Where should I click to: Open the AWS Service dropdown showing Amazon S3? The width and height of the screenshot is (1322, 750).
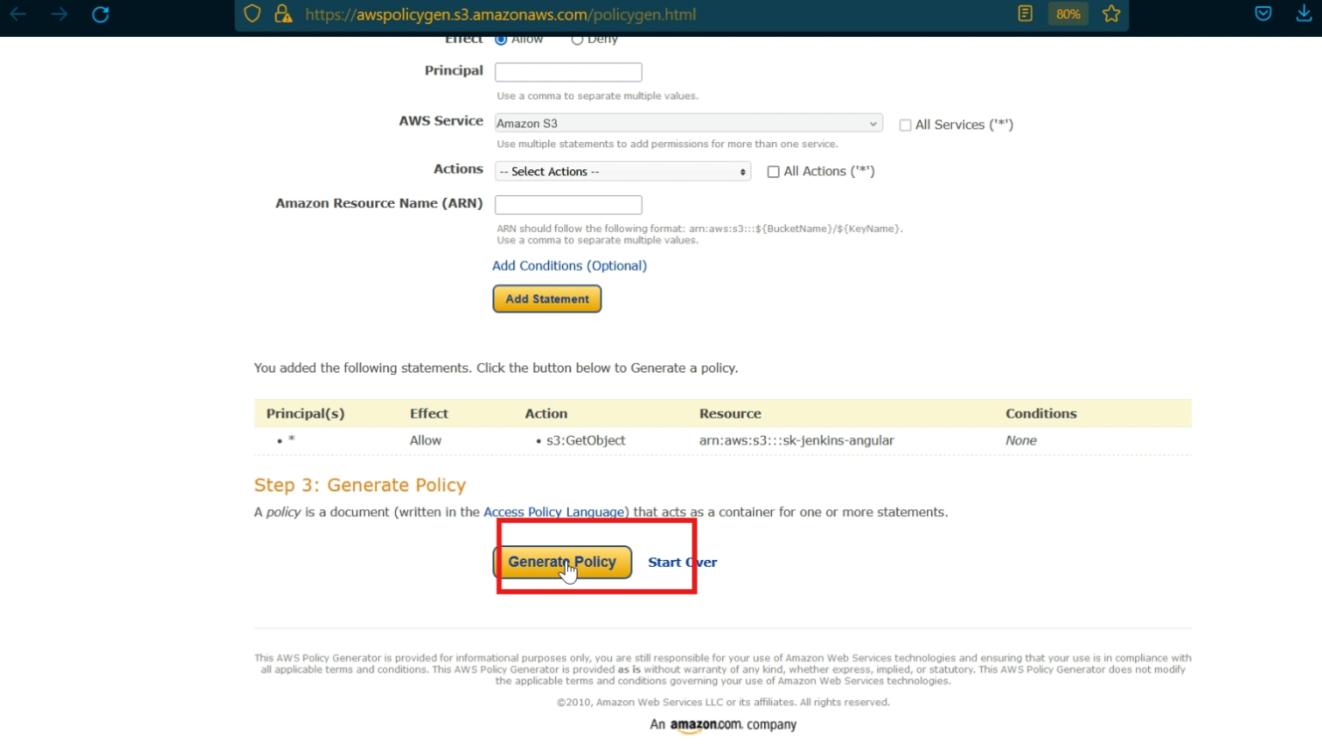(x=687, y=123)
